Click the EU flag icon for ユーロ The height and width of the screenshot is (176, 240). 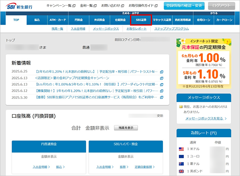click(181, 156)
